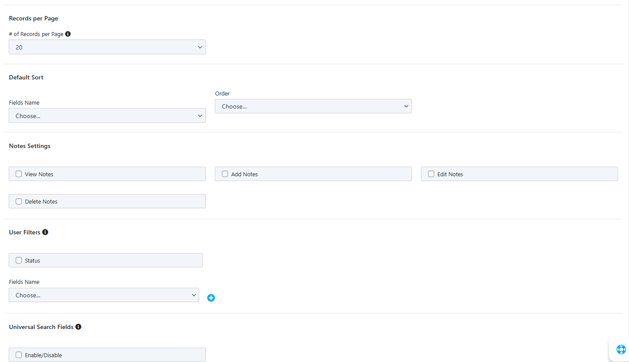
Task: Enable the View Notes checkbox
Action: coord(19,174)
